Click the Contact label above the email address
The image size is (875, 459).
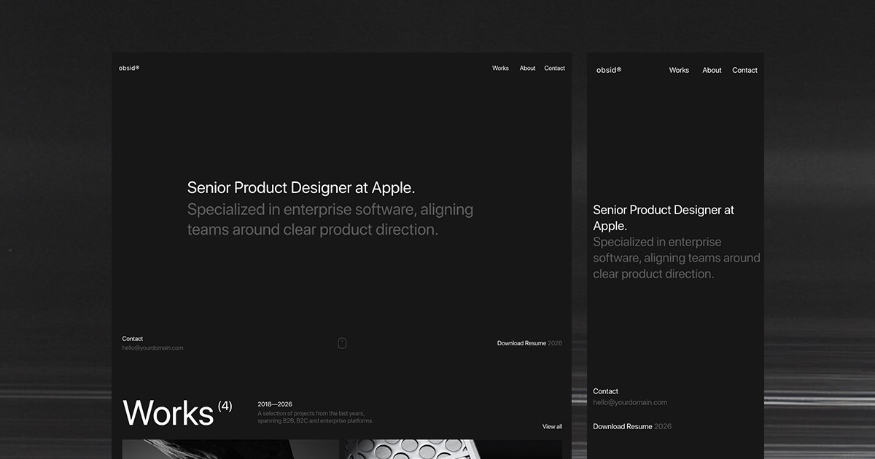[133, 338]
